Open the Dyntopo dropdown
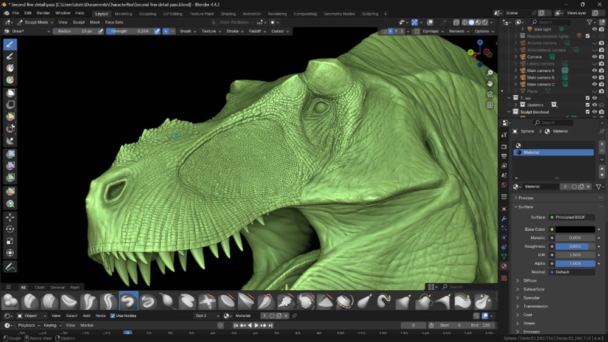Image resolution: width=608 pixels, height=342 pixels. [433, 31]
